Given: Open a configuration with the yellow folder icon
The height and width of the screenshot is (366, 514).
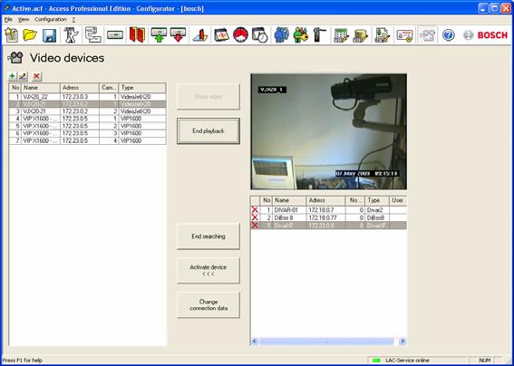Looking at the screenshot, I should pyautogui.click(x=30, y=34).
